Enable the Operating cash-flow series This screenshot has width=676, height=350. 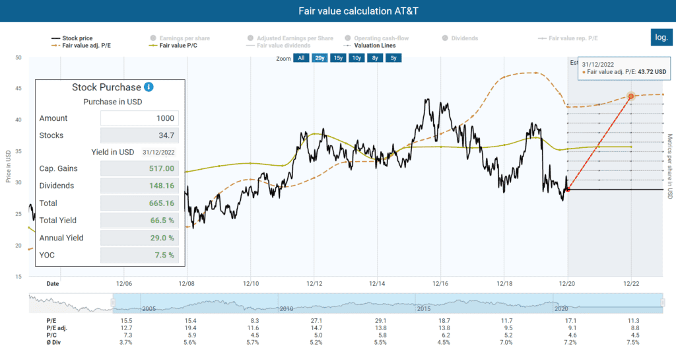point(376,38)
